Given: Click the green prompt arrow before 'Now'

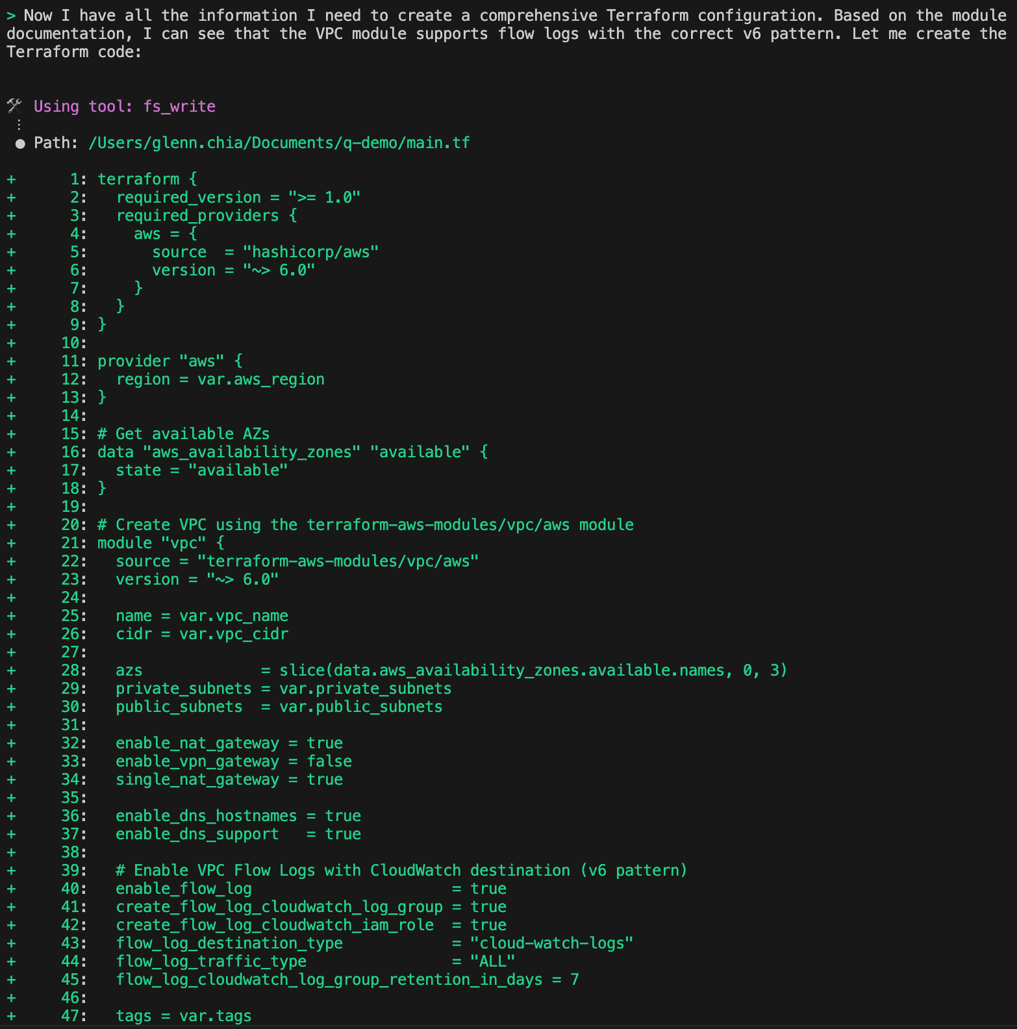Looking at the screenshot, I should 11,16.
